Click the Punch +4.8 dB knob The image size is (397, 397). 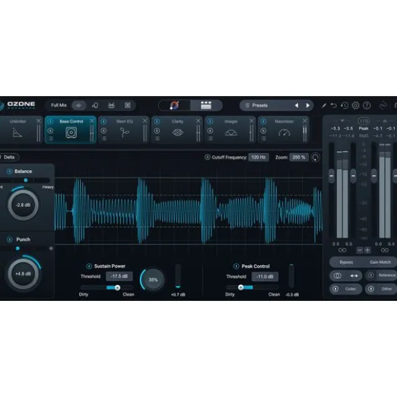coord(23,273)
